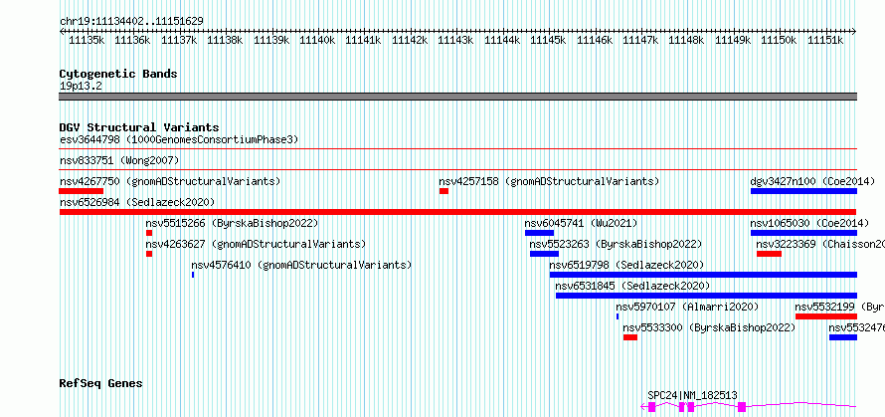Click the chr19:11134402..11151629 coordinate label
The image size is (885, 417).
[x=131, y=22]
